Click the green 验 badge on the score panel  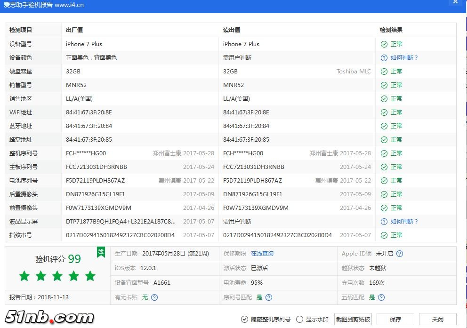click(100, 252)
